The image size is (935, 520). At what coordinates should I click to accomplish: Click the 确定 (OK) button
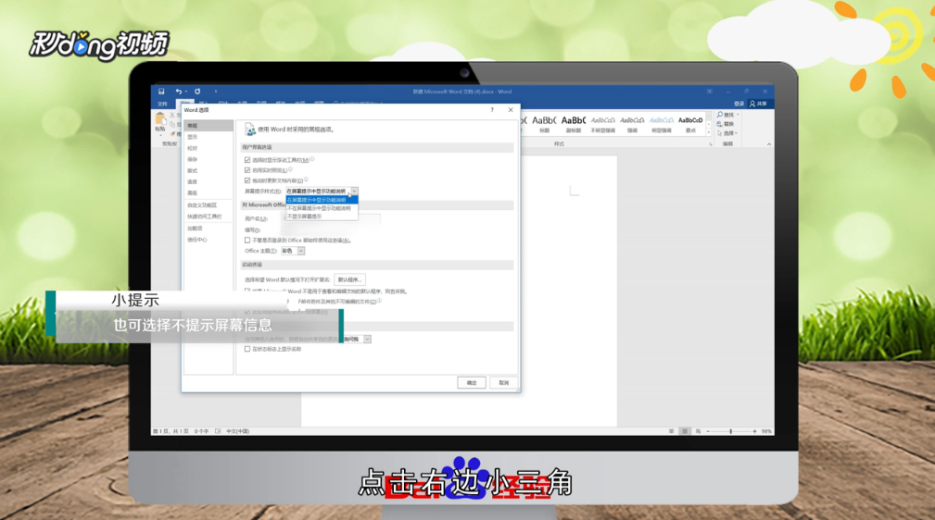(x=472, y=383)
